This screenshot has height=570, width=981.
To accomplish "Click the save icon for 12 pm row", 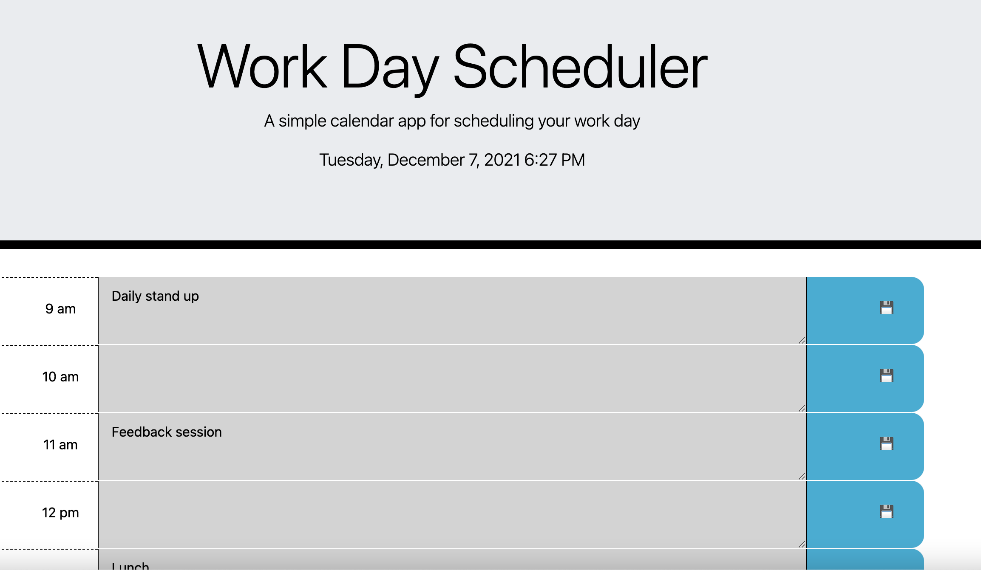I will (886, 512).
